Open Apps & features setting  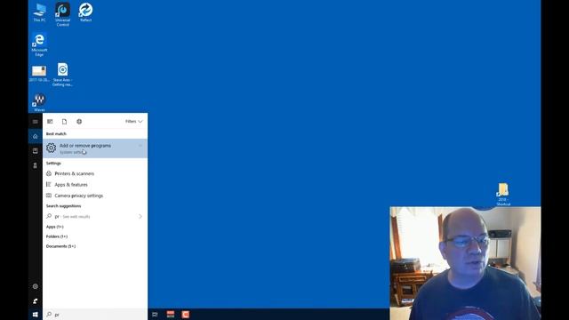(95, 185)
